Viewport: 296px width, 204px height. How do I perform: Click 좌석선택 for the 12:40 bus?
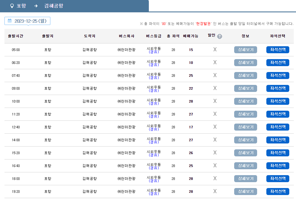click(278, 127)
